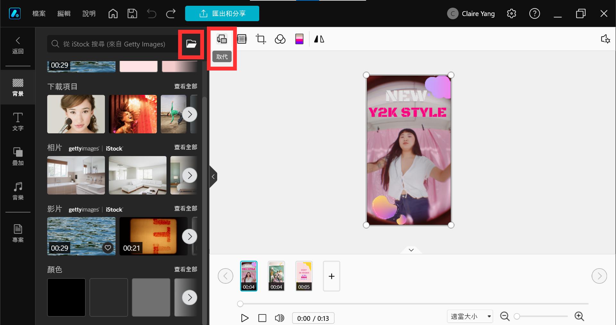Add a new scene with plus button

[x=331, y=276]
